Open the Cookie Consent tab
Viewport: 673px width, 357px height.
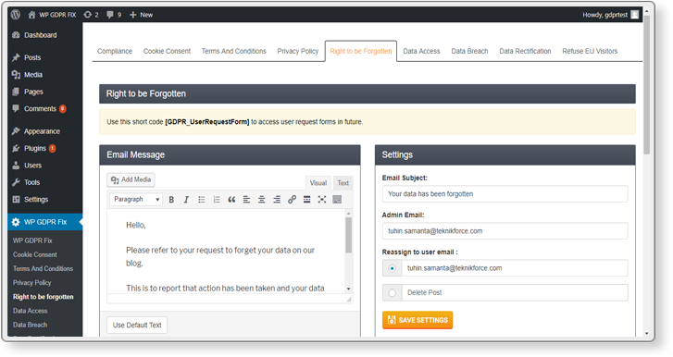(167, 51)
